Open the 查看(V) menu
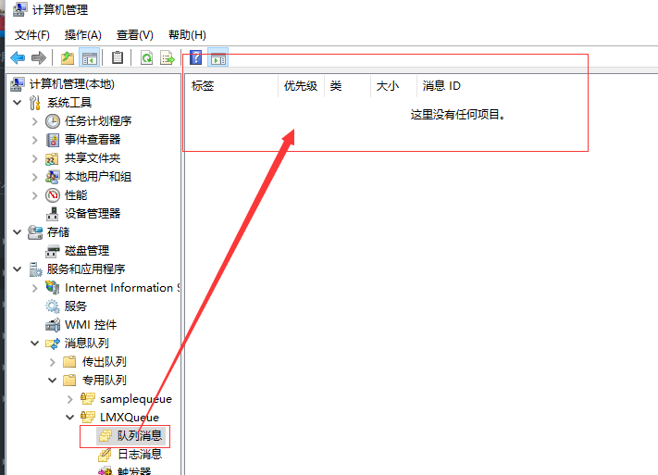The width and height of the screenshot is (658, 475). point(135,35)
